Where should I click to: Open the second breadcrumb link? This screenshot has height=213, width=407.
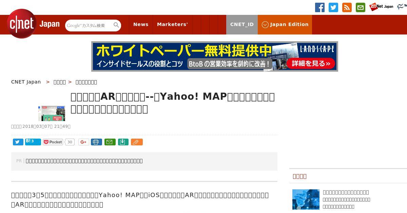[x=60, y=82]
